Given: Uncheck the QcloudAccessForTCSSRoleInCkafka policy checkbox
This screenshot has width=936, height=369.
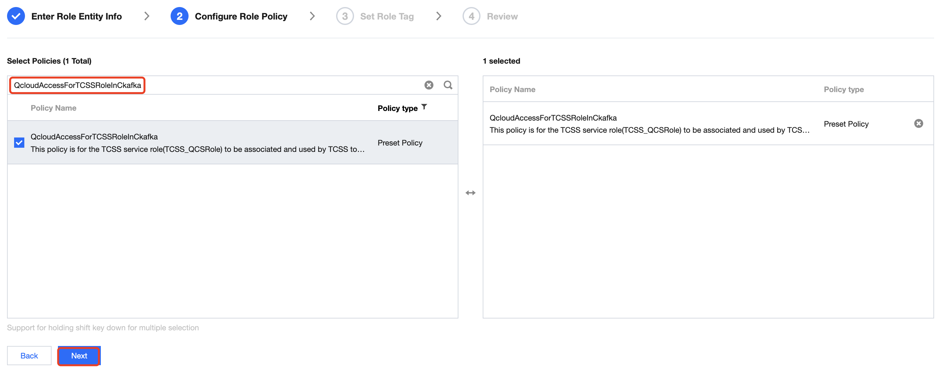Looking at the screenshot, I should point(19,143).
